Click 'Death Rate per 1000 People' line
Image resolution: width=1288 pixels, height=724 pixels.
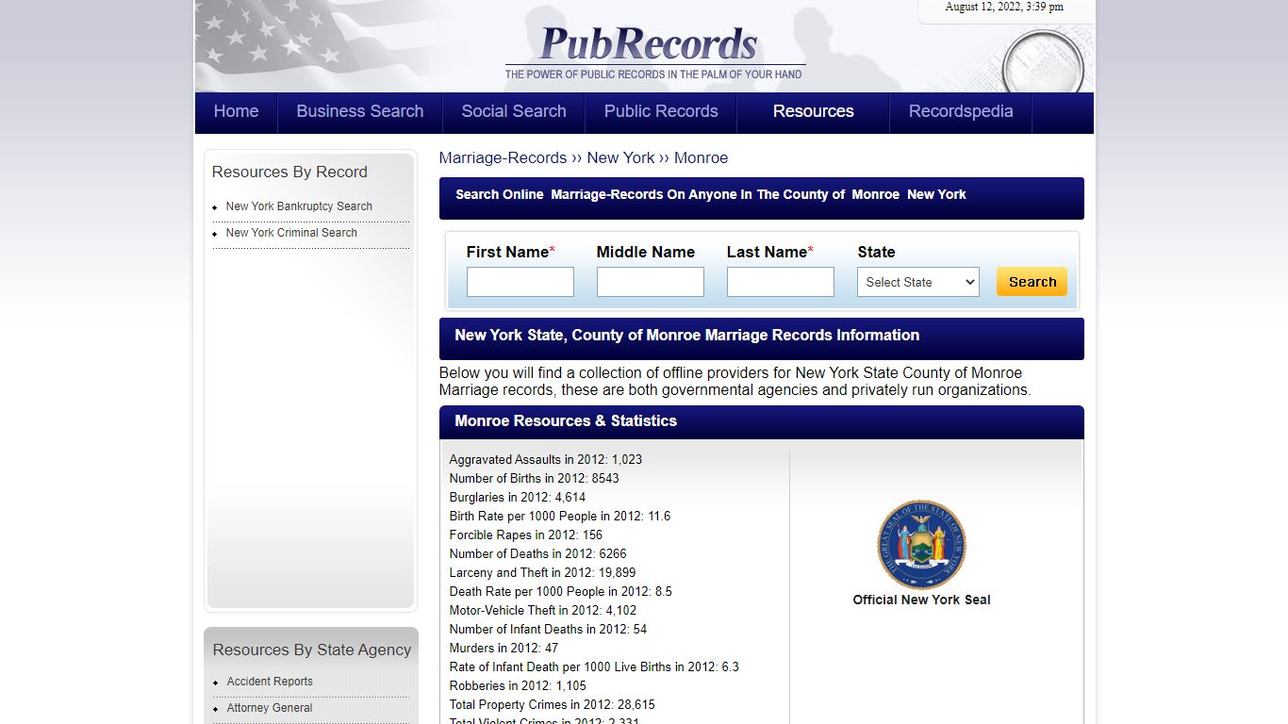click(x=561, y=592)
